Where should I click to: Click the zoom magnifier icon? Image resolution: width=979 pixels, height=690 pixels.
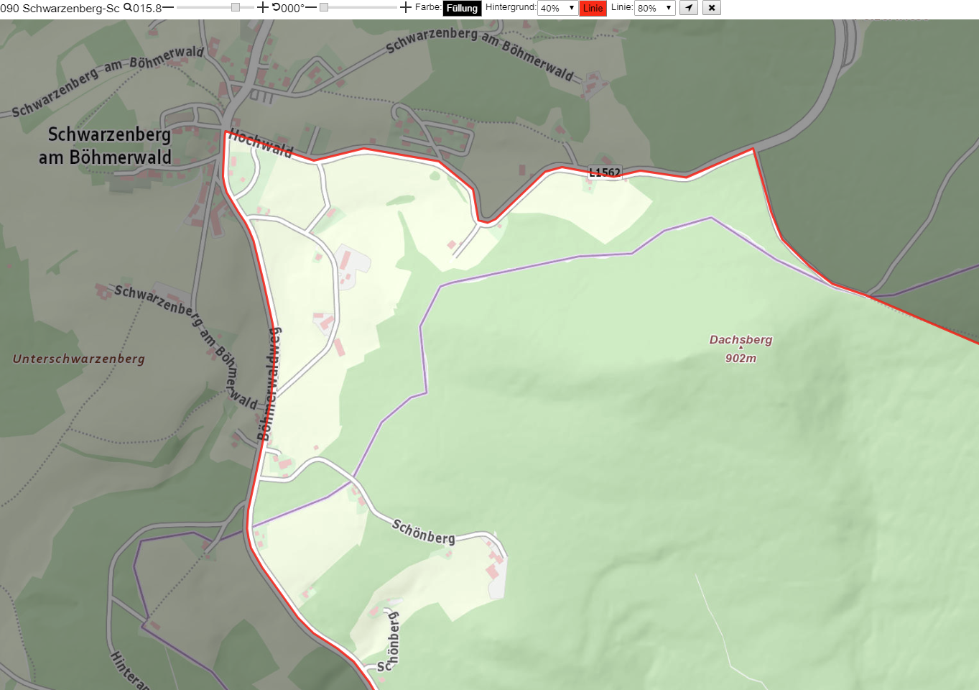pos(127,7)
